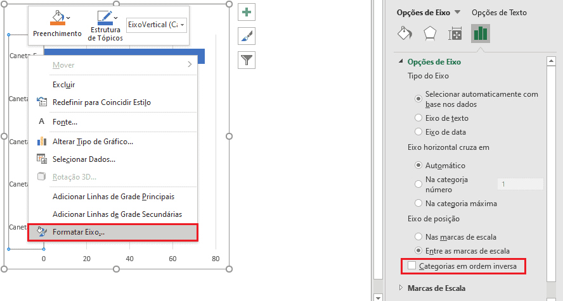
Task: Click the Eixo de posição label
Action: [x=434, y=219]
